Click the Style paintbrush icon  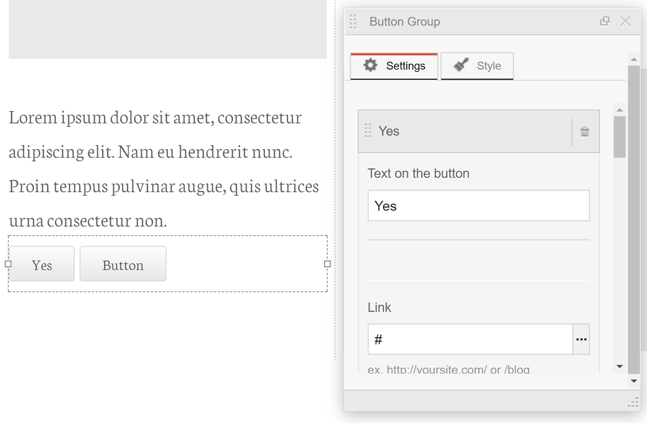[461, 65]
